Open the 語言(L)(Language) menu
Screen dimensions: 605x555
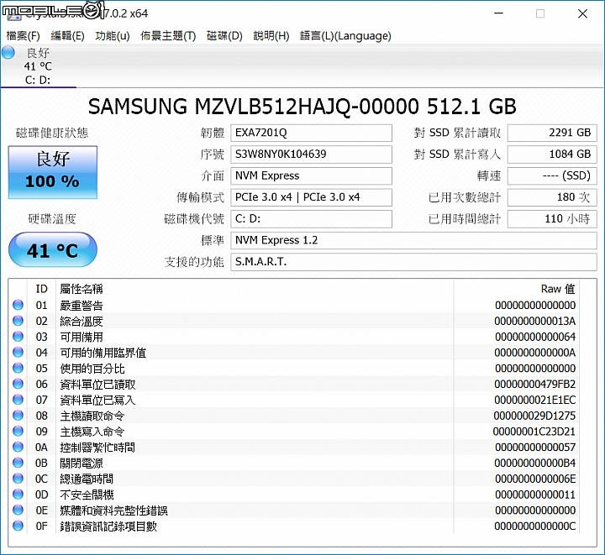coord(345,36)
